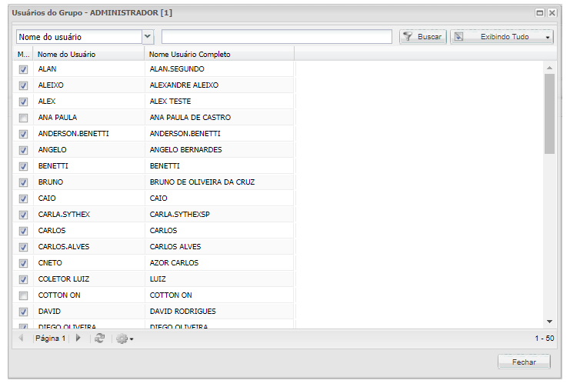Image resolution: width=570 pixels, height=387 pixels.
Task: Uncheck the CAIO user checkbox
Action: coord(23,199)
